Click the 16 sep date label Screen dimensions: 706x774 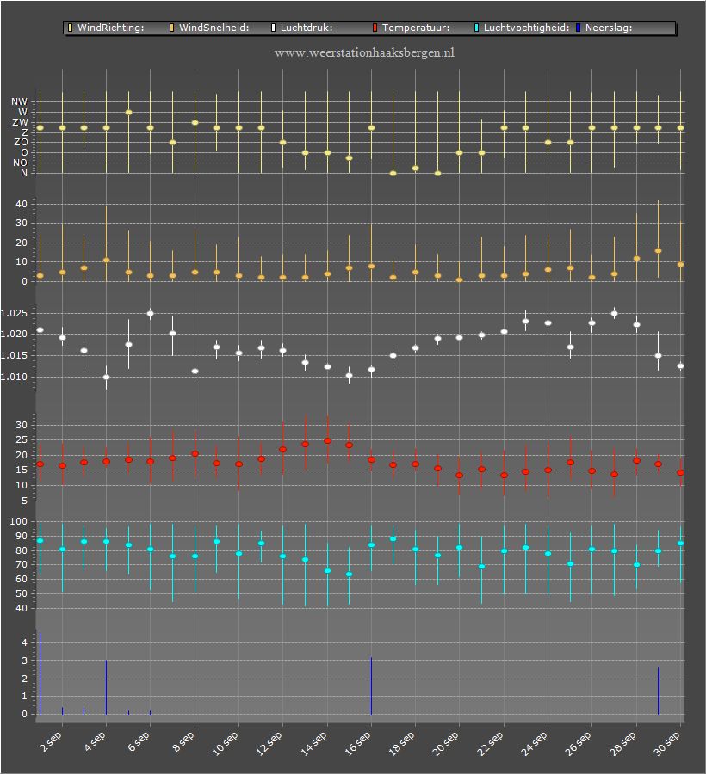pos(357,743)
